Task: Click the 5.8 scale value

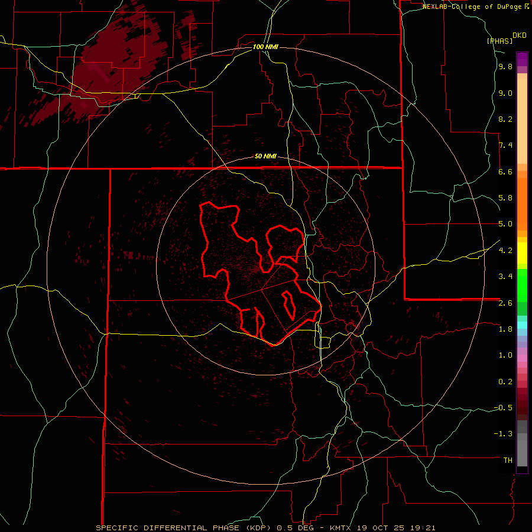Action: click(505, 198)
